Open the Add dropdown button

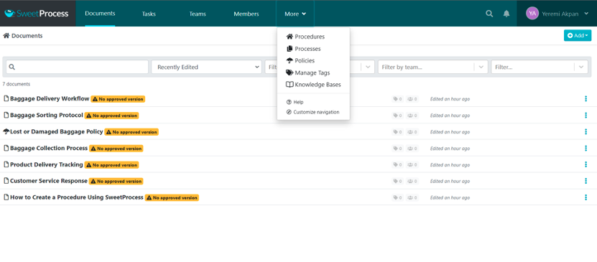(x=578, y=35)
